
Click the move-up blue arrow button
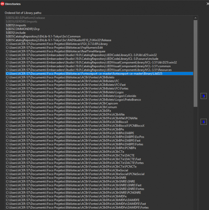tap(204, 96)
